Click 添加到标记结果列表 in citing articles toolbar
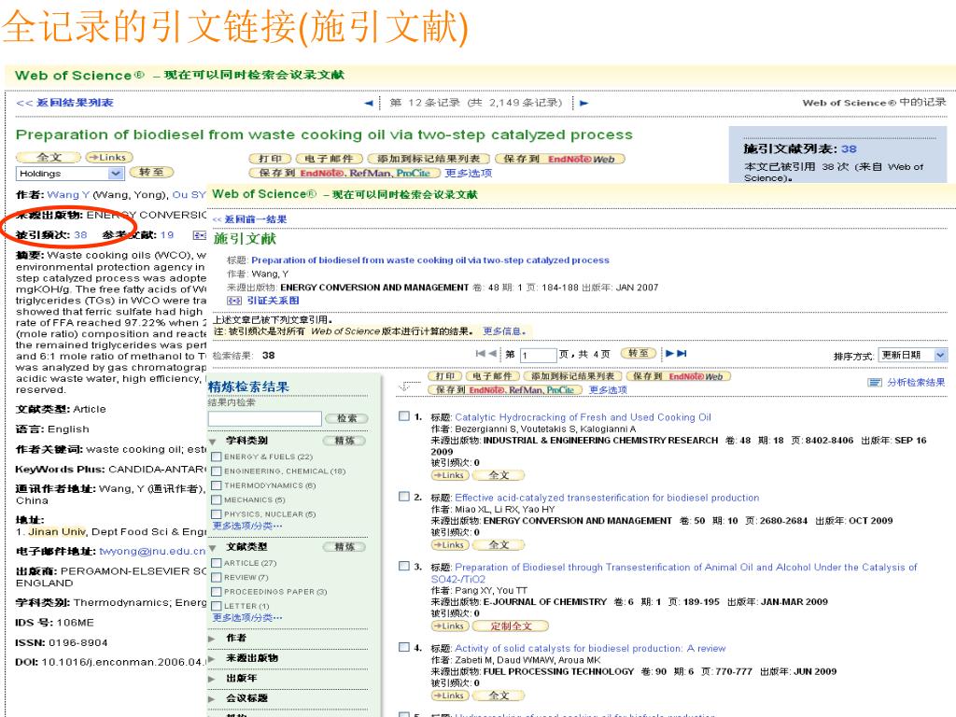The width and height of the screenshot is (956, 717). coord(572,376)
